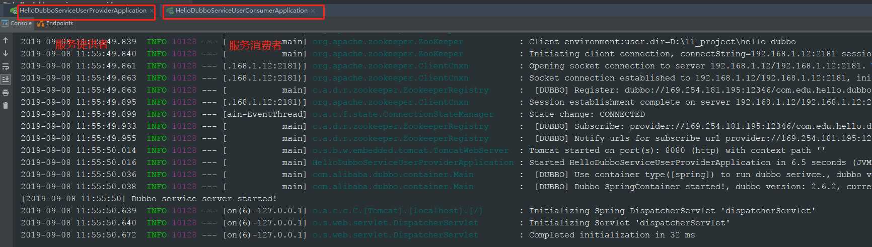Open the Console tab
The width and height of the screenshot is (872, 247).
17,23
